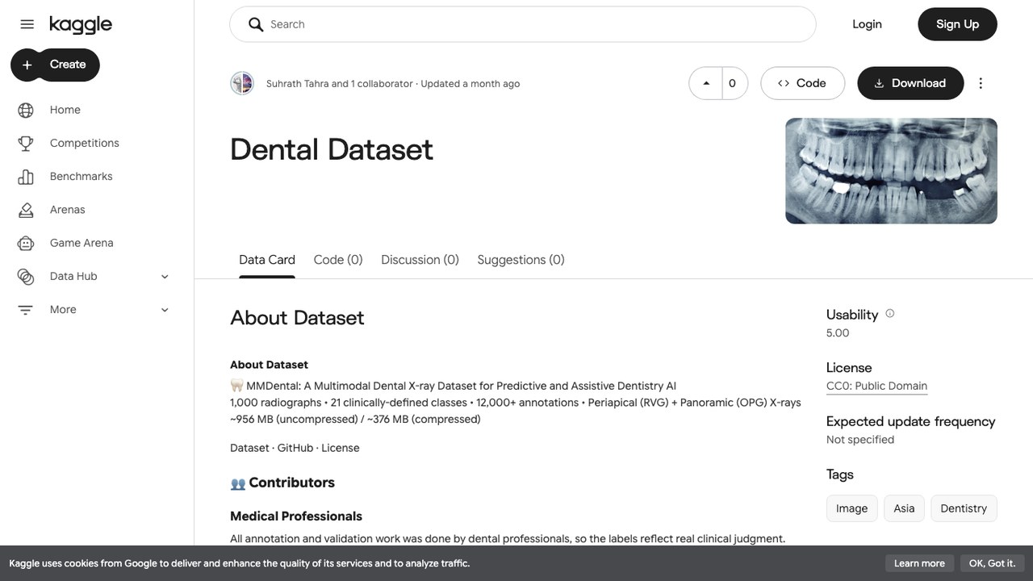Screen dimensions: 1033x581
Task: Click the Kaggle logo
Action: pos(81,24)
